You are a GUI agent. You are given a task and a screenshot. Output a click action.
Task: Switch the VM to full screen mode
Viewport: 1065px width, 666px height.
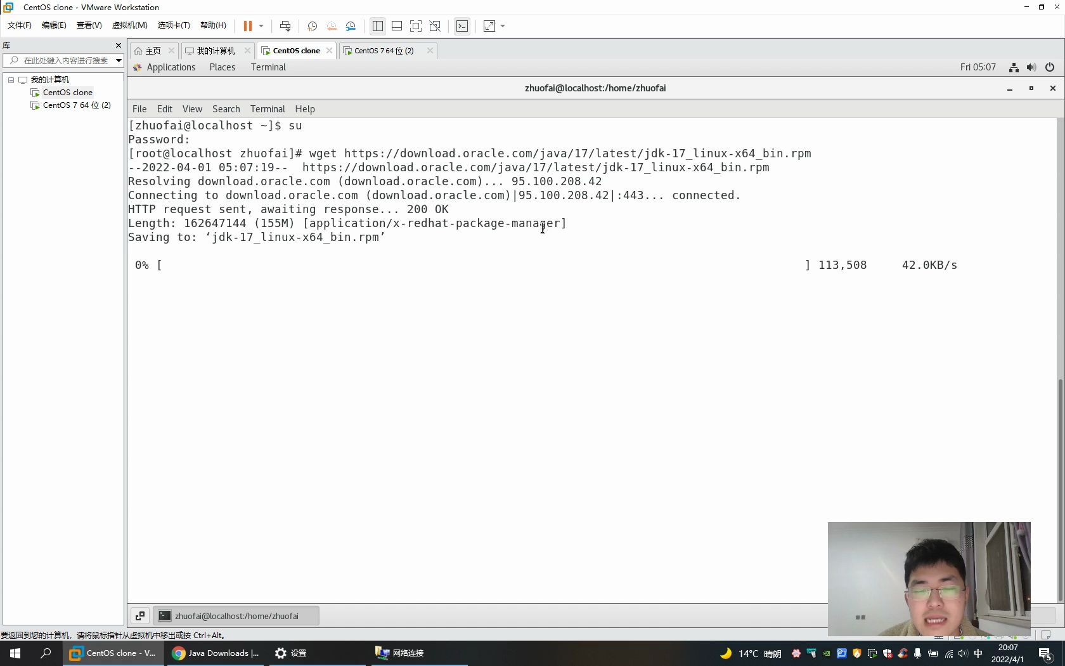(x=416, y=26)
